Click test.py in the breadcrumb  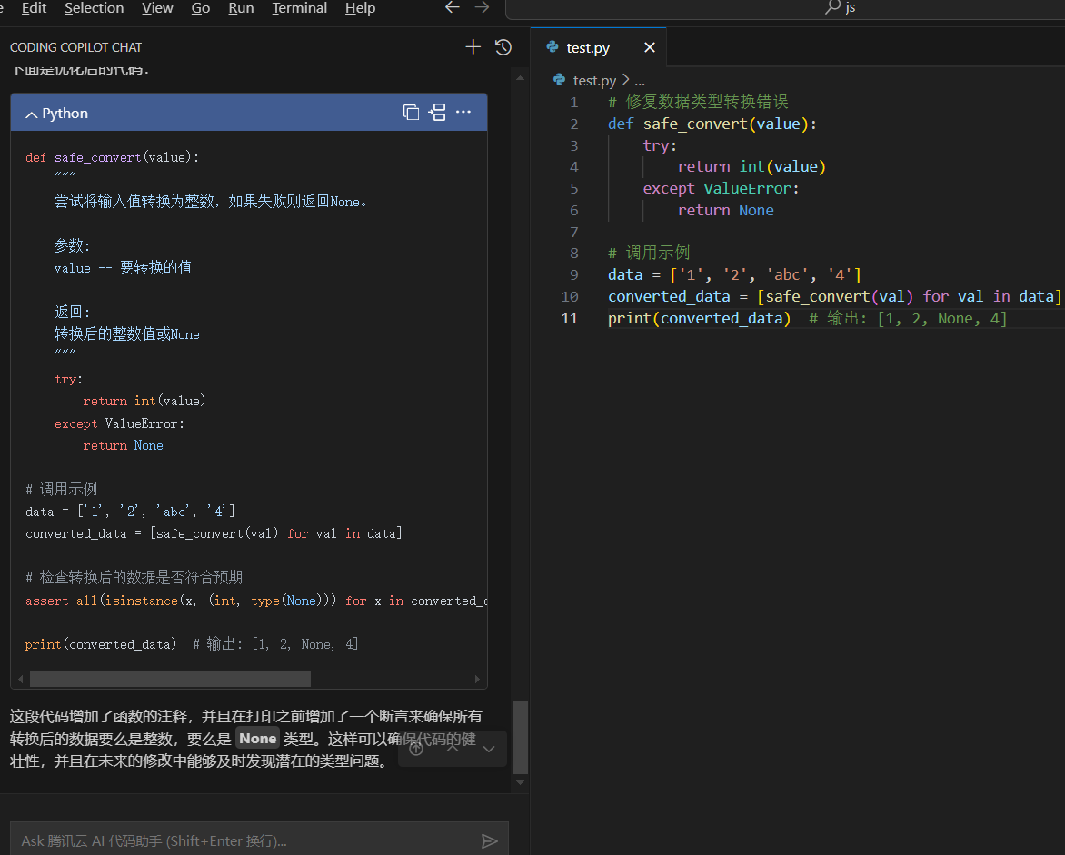click(594, 81)
